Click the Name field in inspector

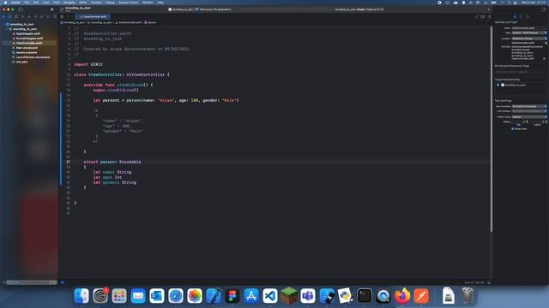click(x=529, y=28)
